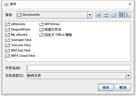This screenshot has width=136, height=96.
Task: Click the Documents save-in combo box
Action: [x=55, y=15]
